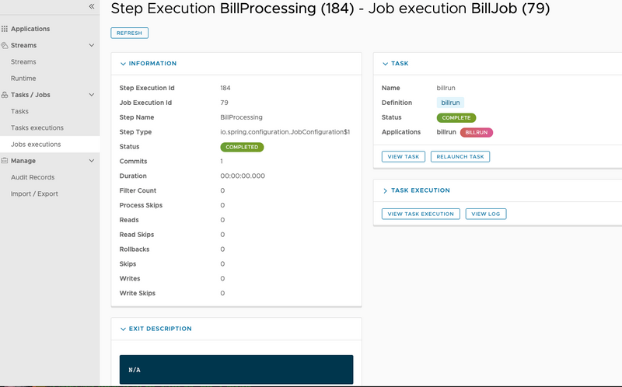Collapse the Information panel
Screen dimensions: 622x387
(123, 64)
